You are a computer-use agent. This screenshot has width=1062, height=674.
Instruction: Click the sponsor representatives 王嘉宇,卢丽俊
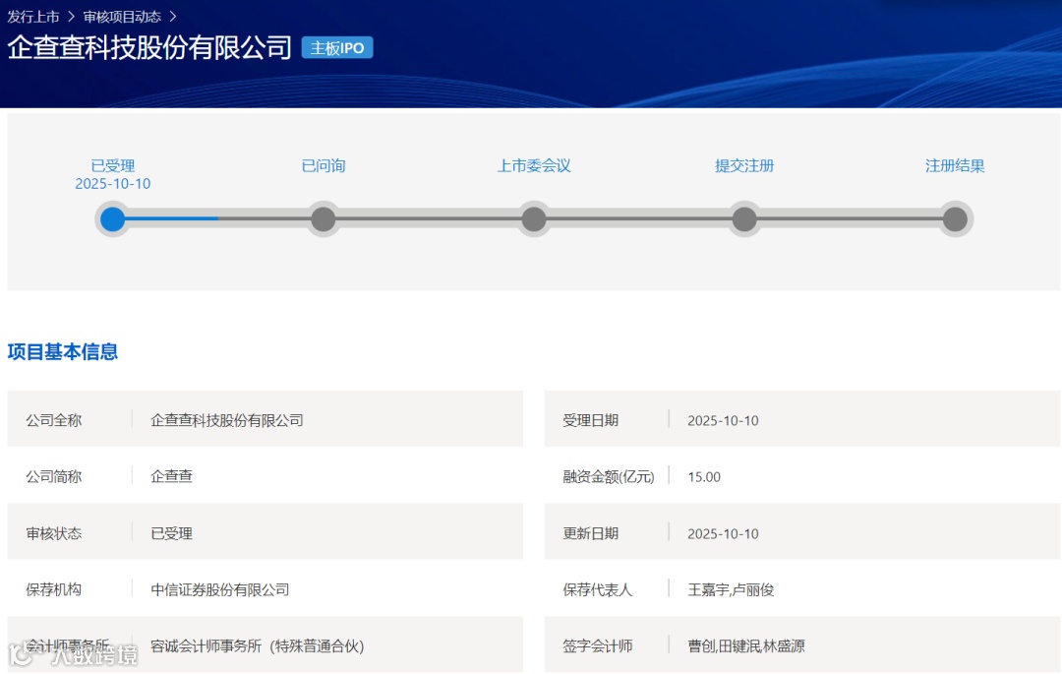click(x=731, y=589)
